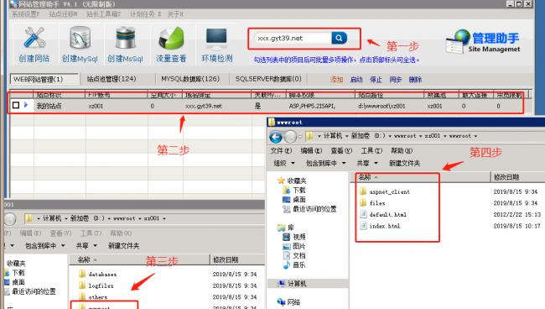Viewport: 545px width, 309px height.
Task: Click the 创建MsSql database icon
Action: [x=125, y=37]
